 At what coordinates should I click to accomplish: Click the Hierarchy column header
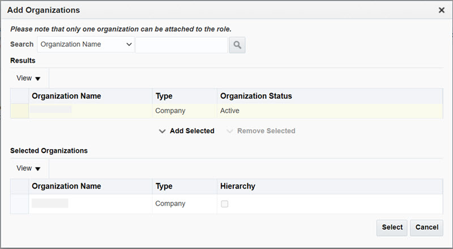click(238, 186)
